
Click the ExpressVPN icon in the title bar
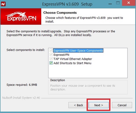pyautogui.click(x=3, y=4)
